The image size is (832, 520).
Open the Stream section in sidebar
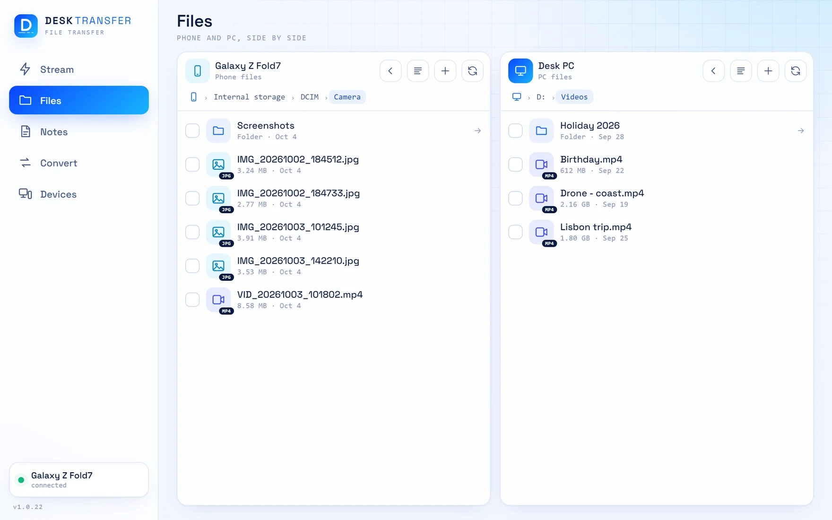tap(79, 69)
